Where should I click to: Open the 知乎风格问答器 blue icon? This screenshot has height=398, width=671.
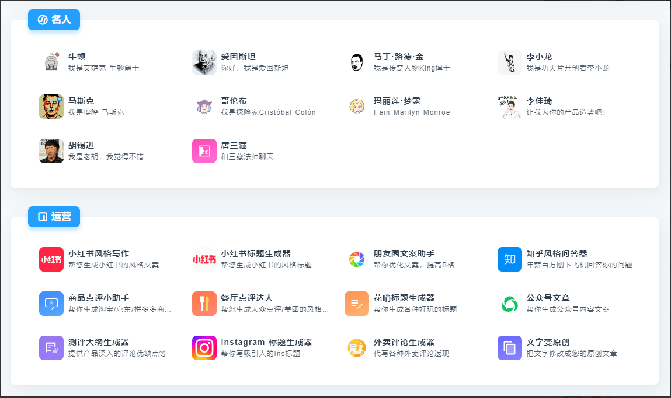509,259
